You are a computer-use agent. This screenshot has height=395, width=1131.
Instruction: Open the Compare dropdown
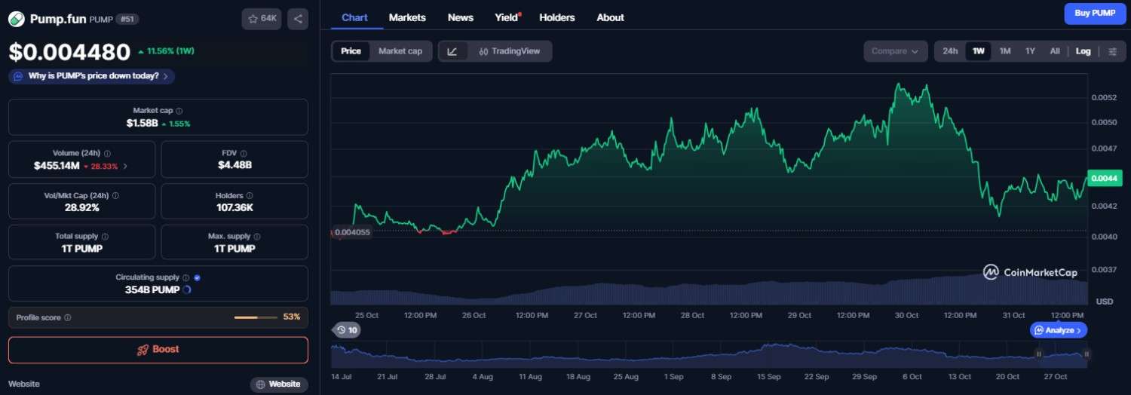point(894,51)
